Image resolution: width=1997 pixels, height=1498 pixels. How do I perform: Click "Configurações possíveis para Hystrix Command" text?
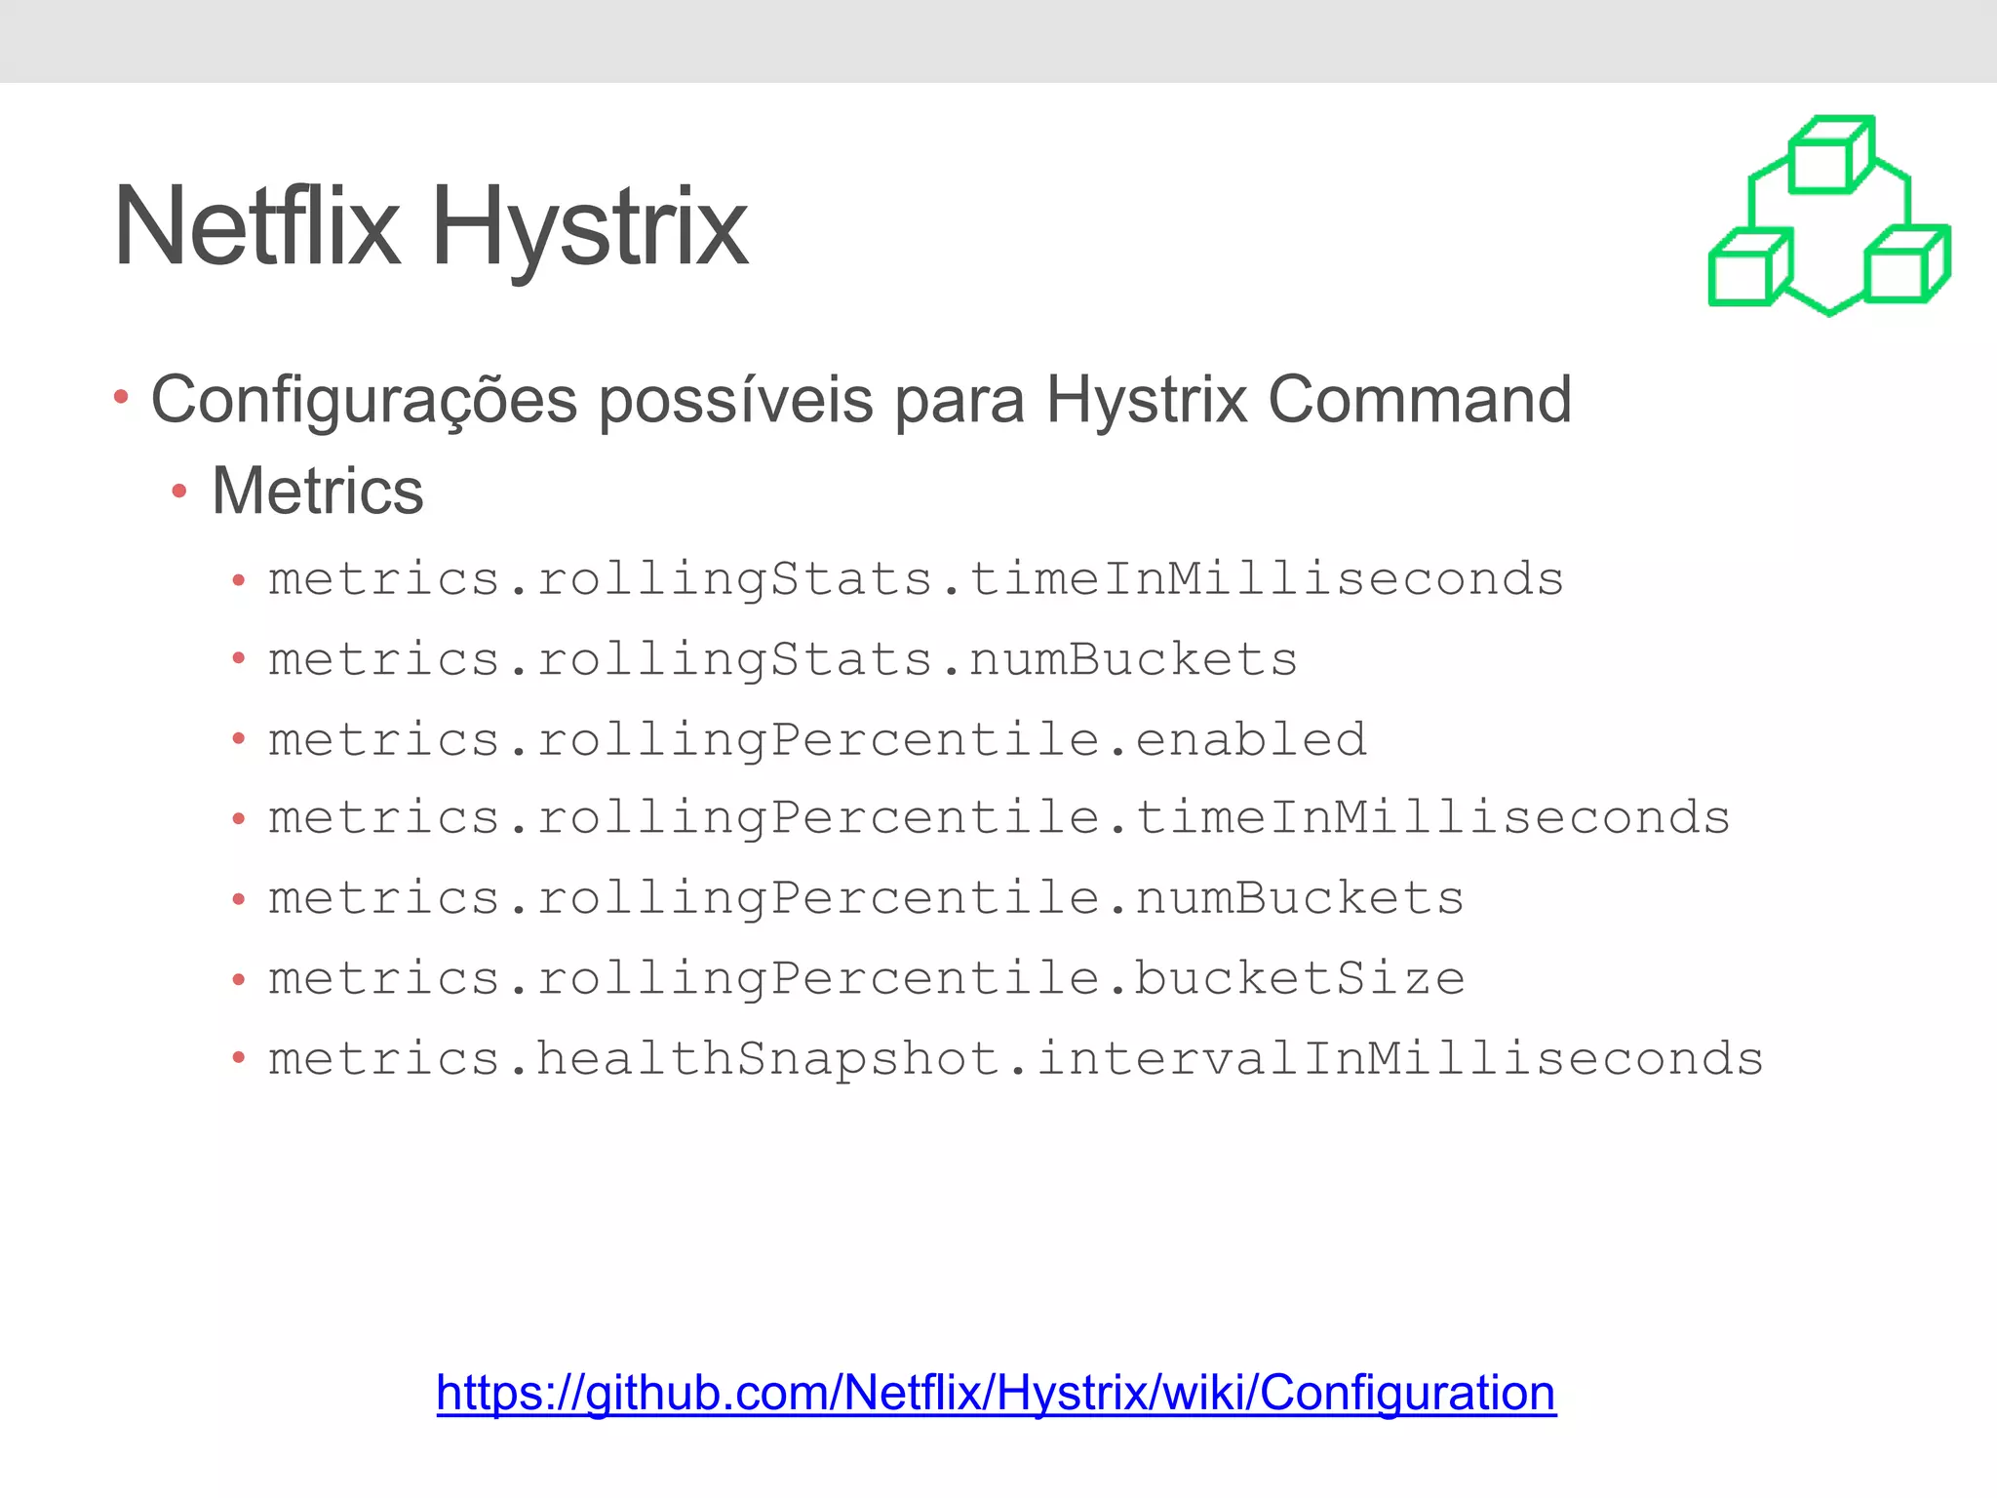861,401
